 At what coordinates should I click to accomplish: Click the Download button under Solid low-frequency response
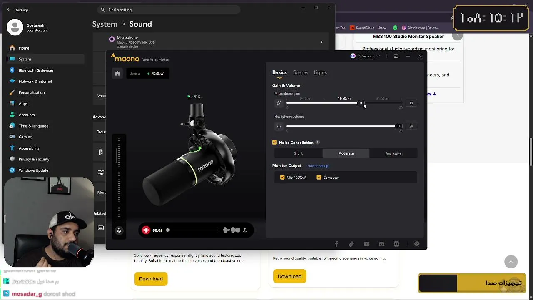pos(151,279)
